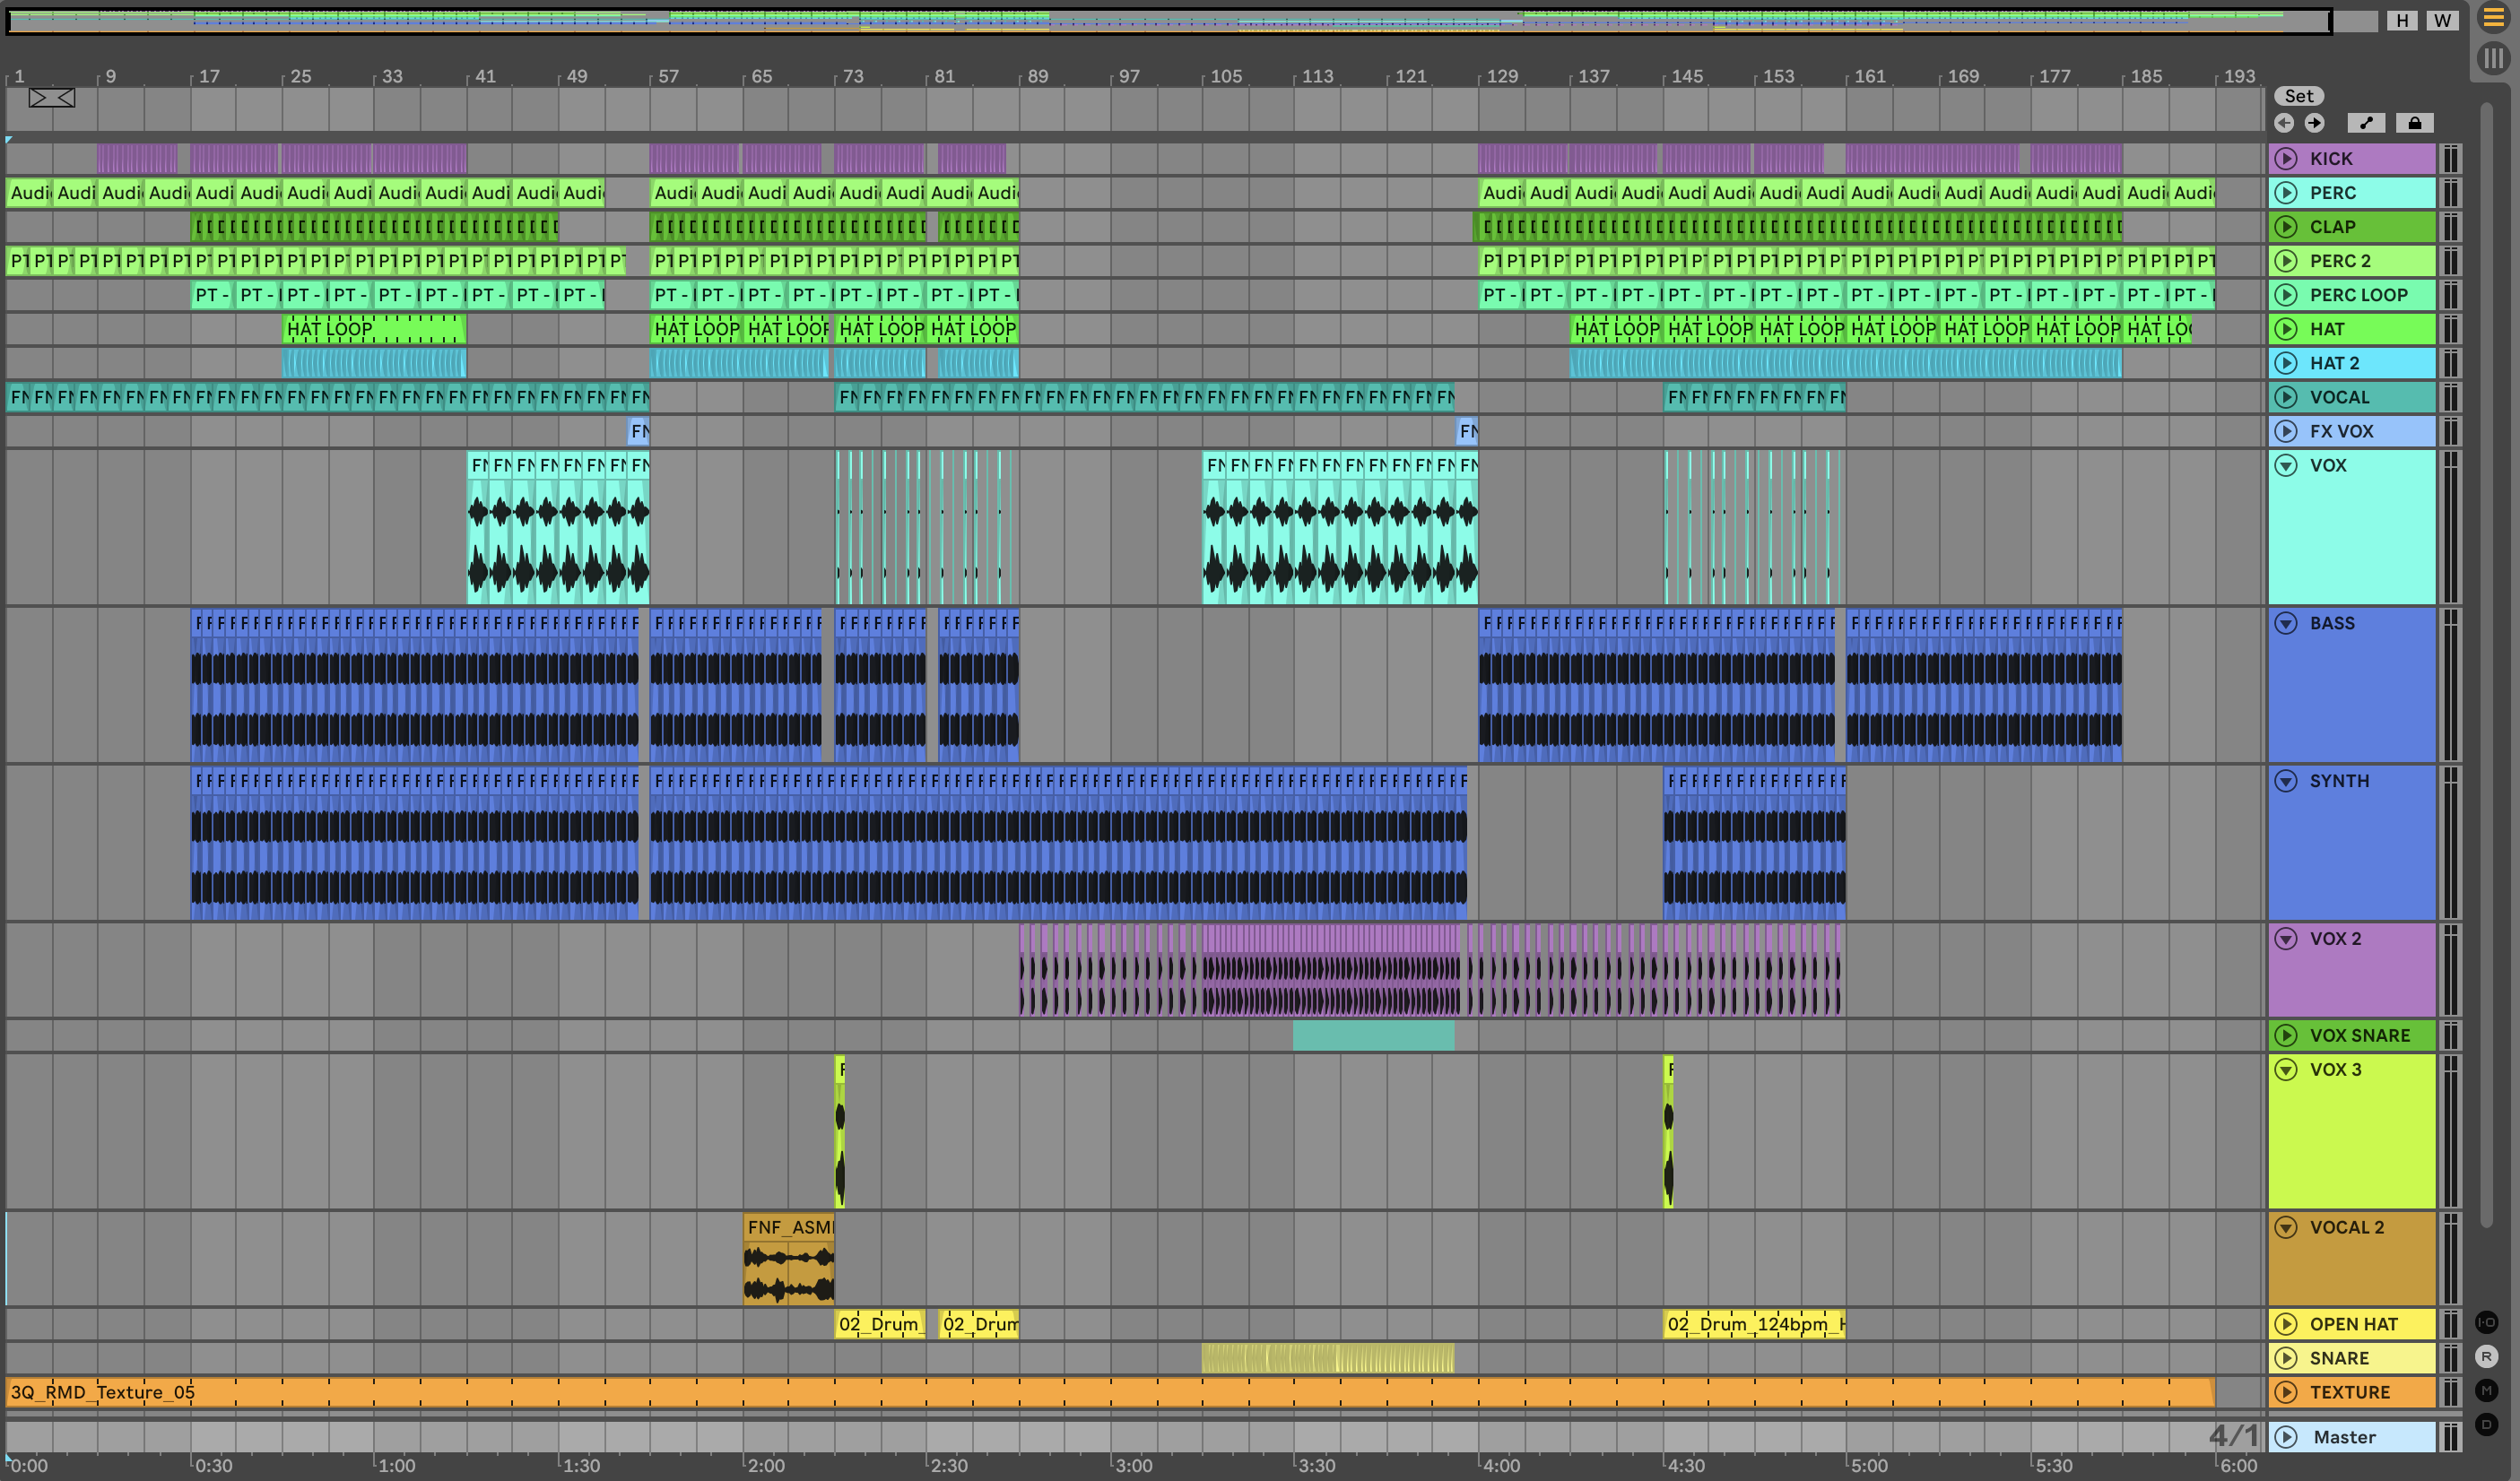The width and height of the screenshot is (2520, 1481).
Task: Click the FNF_ASM clip on VOCAL 2
Action: click(788, 1227)
